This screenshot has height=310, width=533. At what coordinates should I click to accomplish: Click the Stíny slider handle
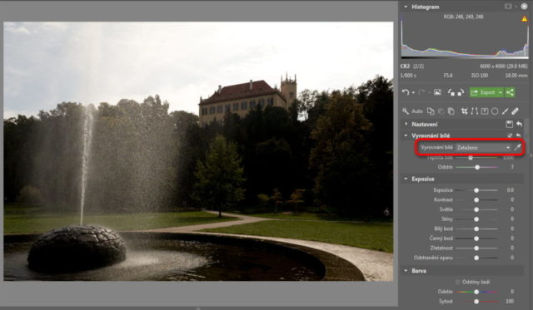tap(476, 219)
